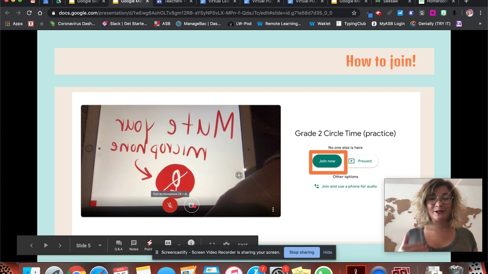The height and width of the screenshot is (274, 488).
Task: Open the Apps bookmark shortcut
Action: pos(14,24)
